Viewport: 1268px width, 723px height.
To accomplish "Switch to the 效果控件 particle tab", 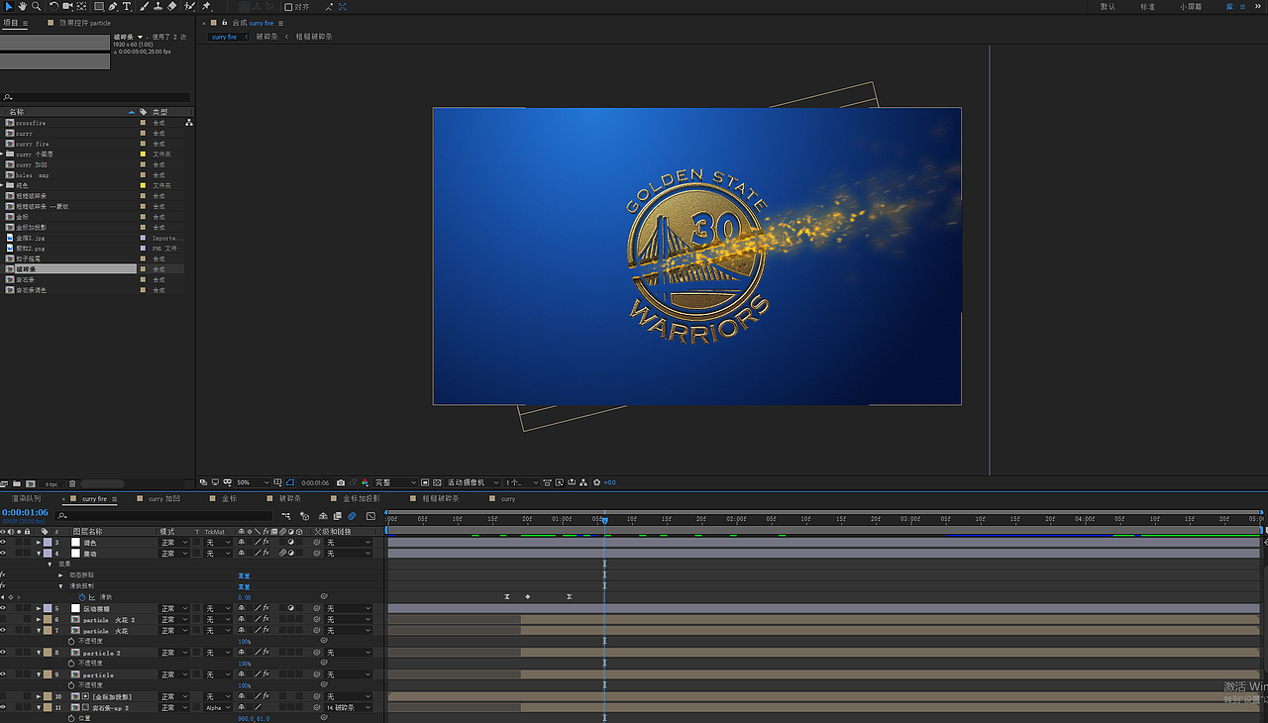I will (x=85, y=22).
